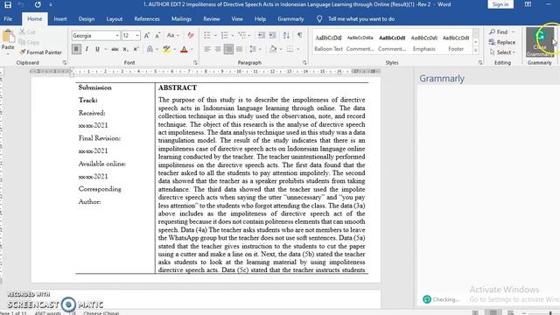The image size is (560, 315).
Task: Click Format Painter
Action: pyautogui.click(x=41, y=52)
